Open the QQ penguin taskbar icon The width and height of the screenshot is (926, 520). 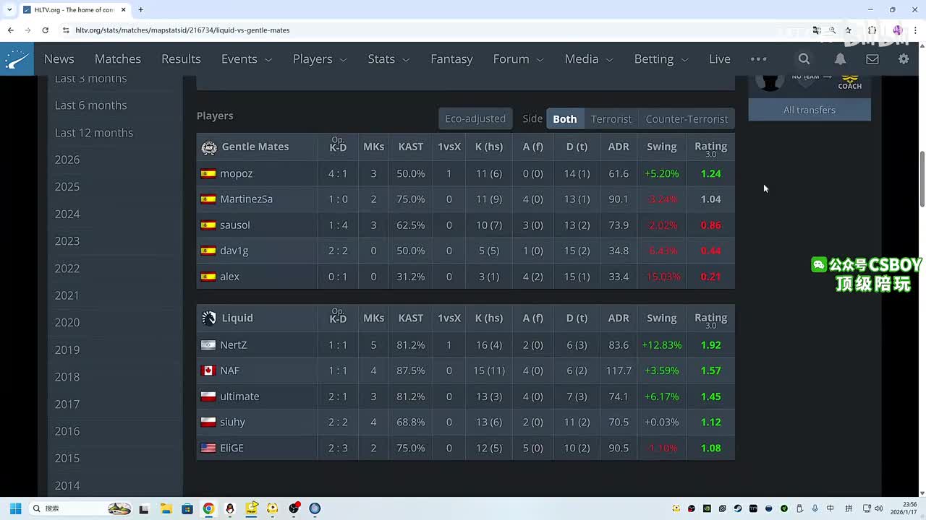coord(230,508)
